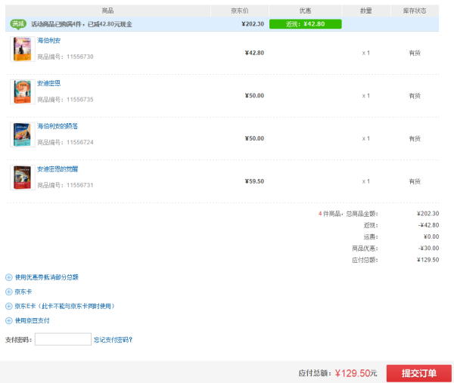This screenshot has height=383, width=454.
Task: Click the x 1 quantity for 安迪密恩
Action: [365, 96]
